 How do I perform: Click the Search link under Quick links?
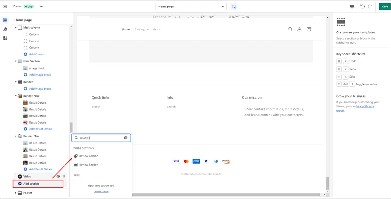pos(96,107)
